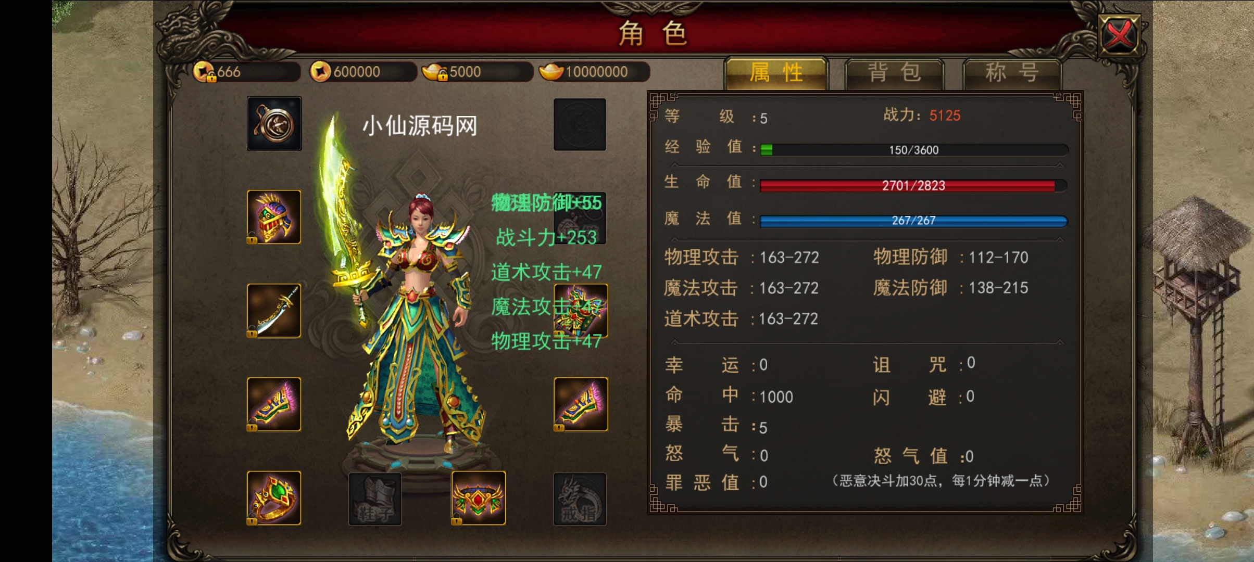Open the empty ring (戒指) slot
The width and height of the screenshot is (1254, 562).
[580, 499]
